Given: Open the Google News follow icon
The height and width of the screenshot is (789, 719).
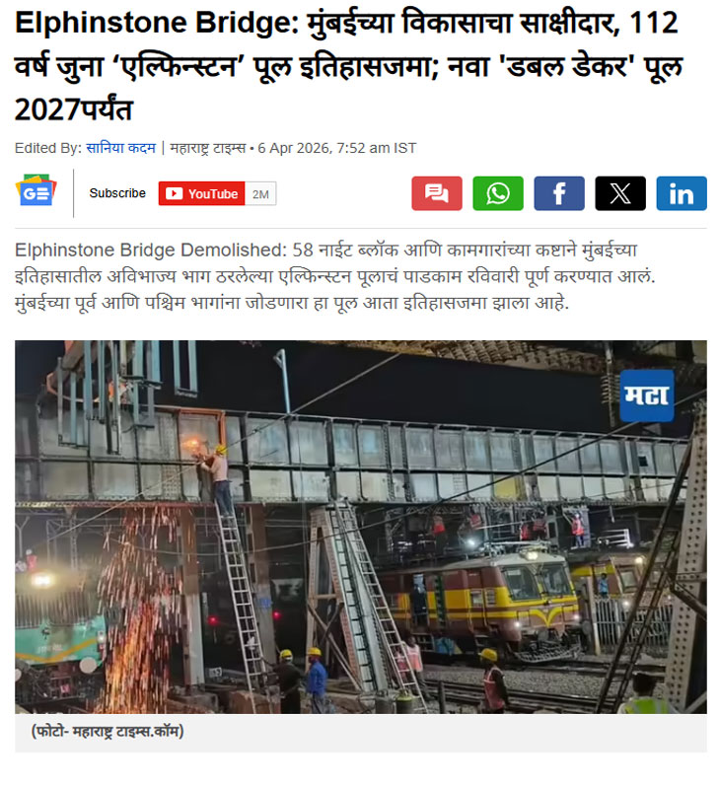Looking at the screenshot, I should pos(36,190).
